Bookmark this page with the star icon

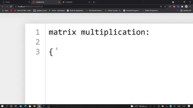coord(165,7)
